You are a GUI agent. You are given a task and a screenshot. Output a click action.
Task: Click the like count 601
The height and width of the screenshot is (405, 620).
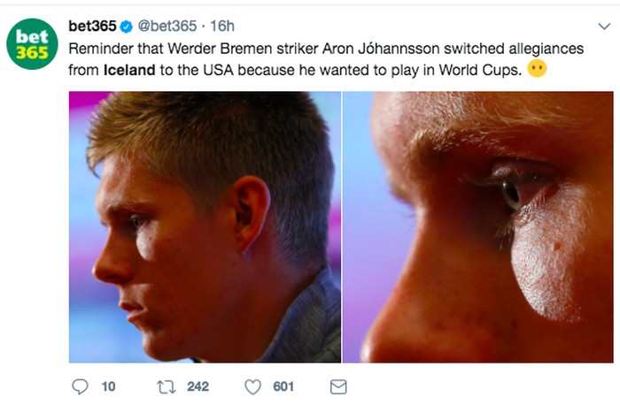(x=283, y=386)
